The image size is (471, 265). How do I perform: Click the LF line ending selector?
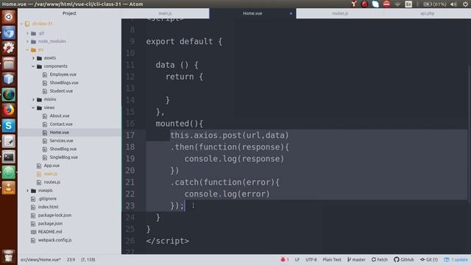(x=297, y=259)
